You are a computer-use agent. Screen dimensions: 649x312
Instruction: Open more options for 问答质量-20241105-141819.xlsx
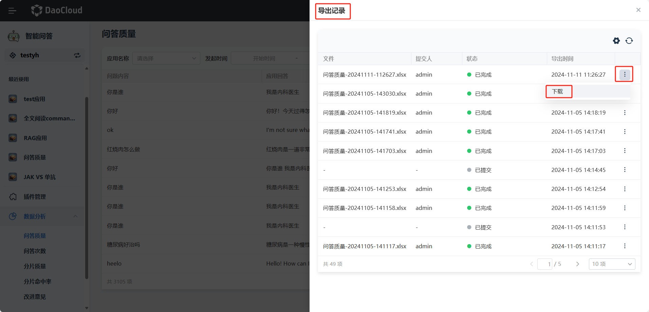[625, 113]
